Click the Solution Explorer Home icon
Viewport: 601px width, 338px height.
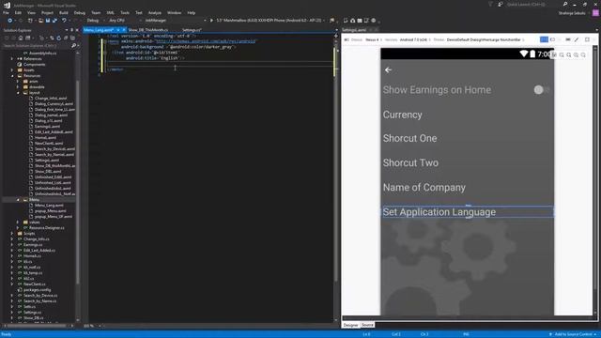coord(21,38)
